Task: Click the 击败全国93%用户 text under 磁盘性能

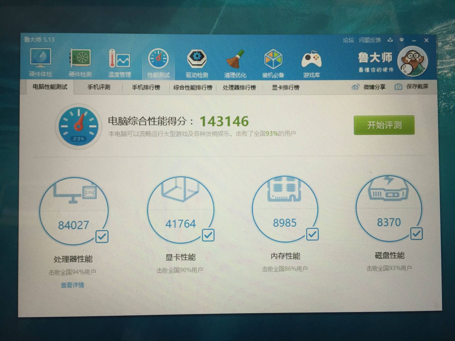Action: [x=389, y=268]
